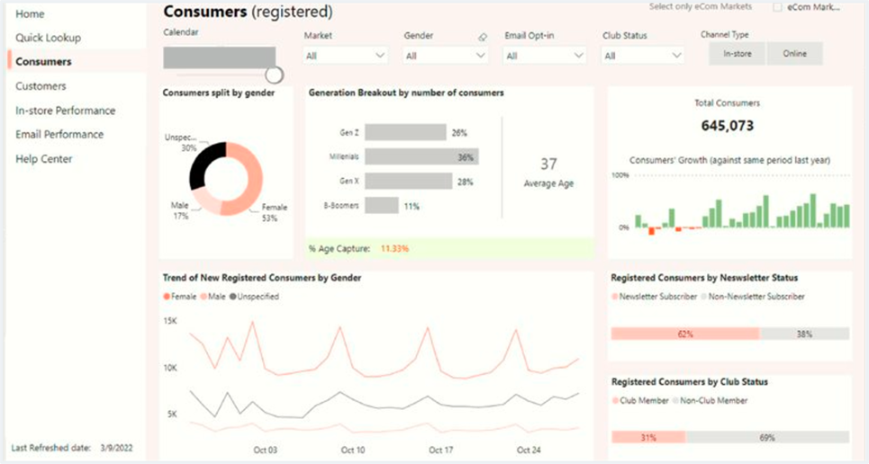
Task: Expand the Gender dropdown
Action: tap(445, 56)
